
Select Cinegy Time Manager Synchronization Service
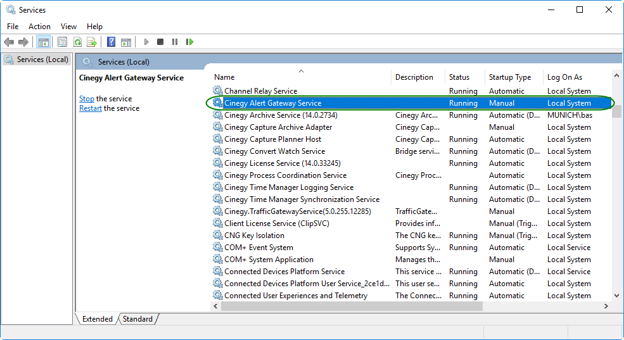(302, 199)
